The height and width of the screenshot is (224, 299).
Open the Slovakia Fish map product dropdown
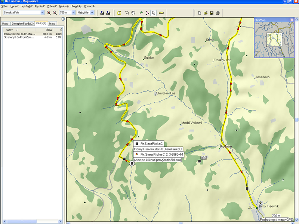(42, 13)
